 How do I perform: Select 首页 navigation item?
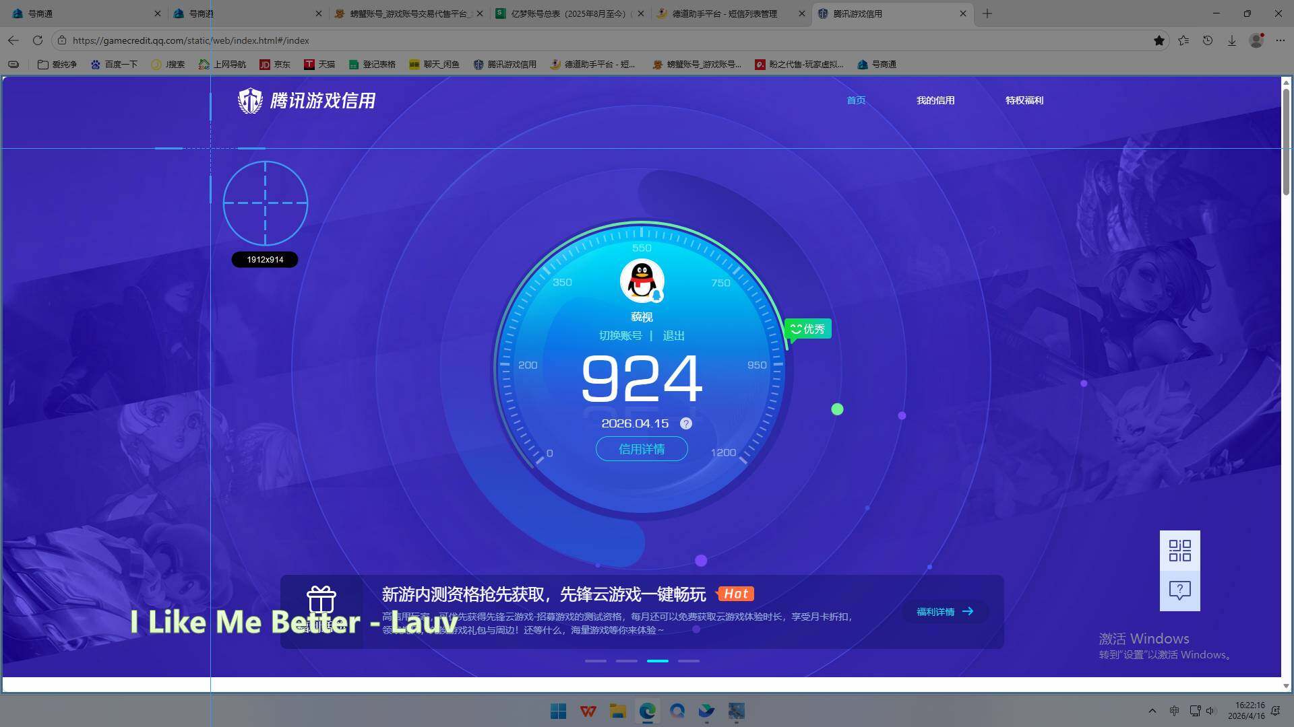856,100
